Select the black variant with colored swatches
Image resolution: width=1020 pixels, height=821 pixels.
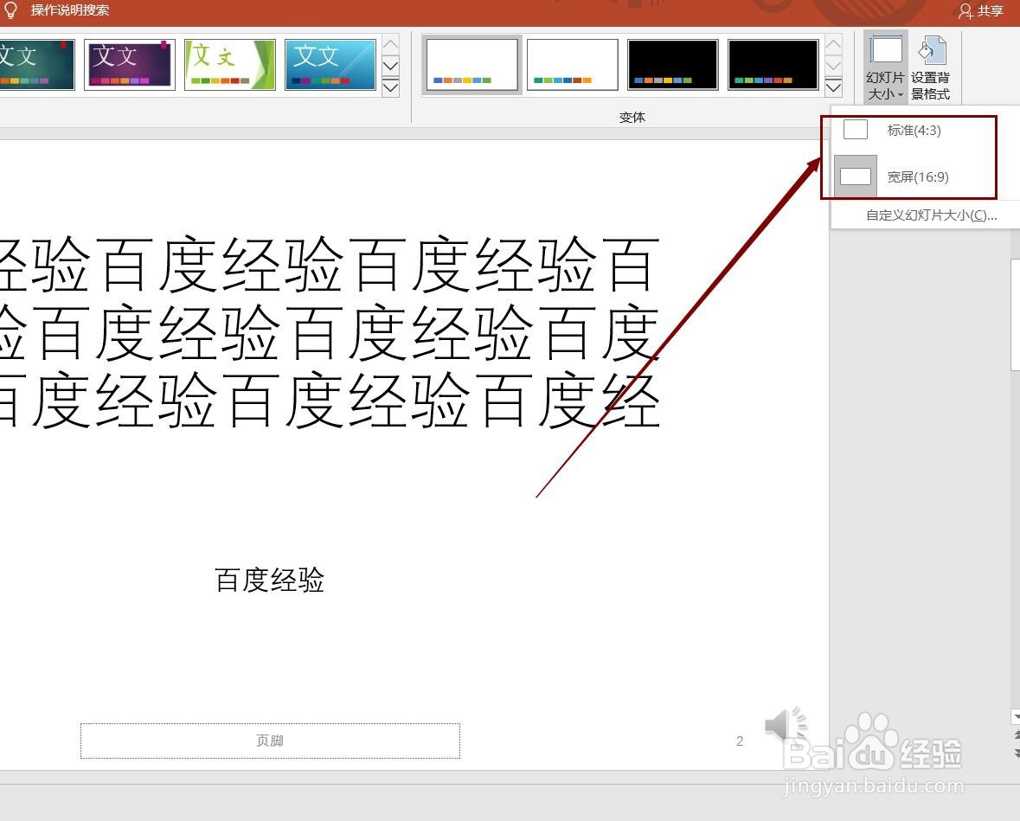[x=672, y=63]
